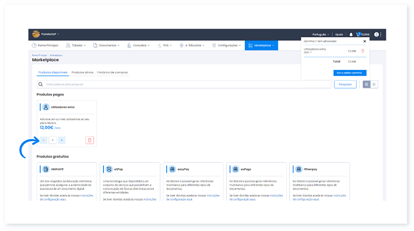Click the Utilizadores extra user icon

46,107
